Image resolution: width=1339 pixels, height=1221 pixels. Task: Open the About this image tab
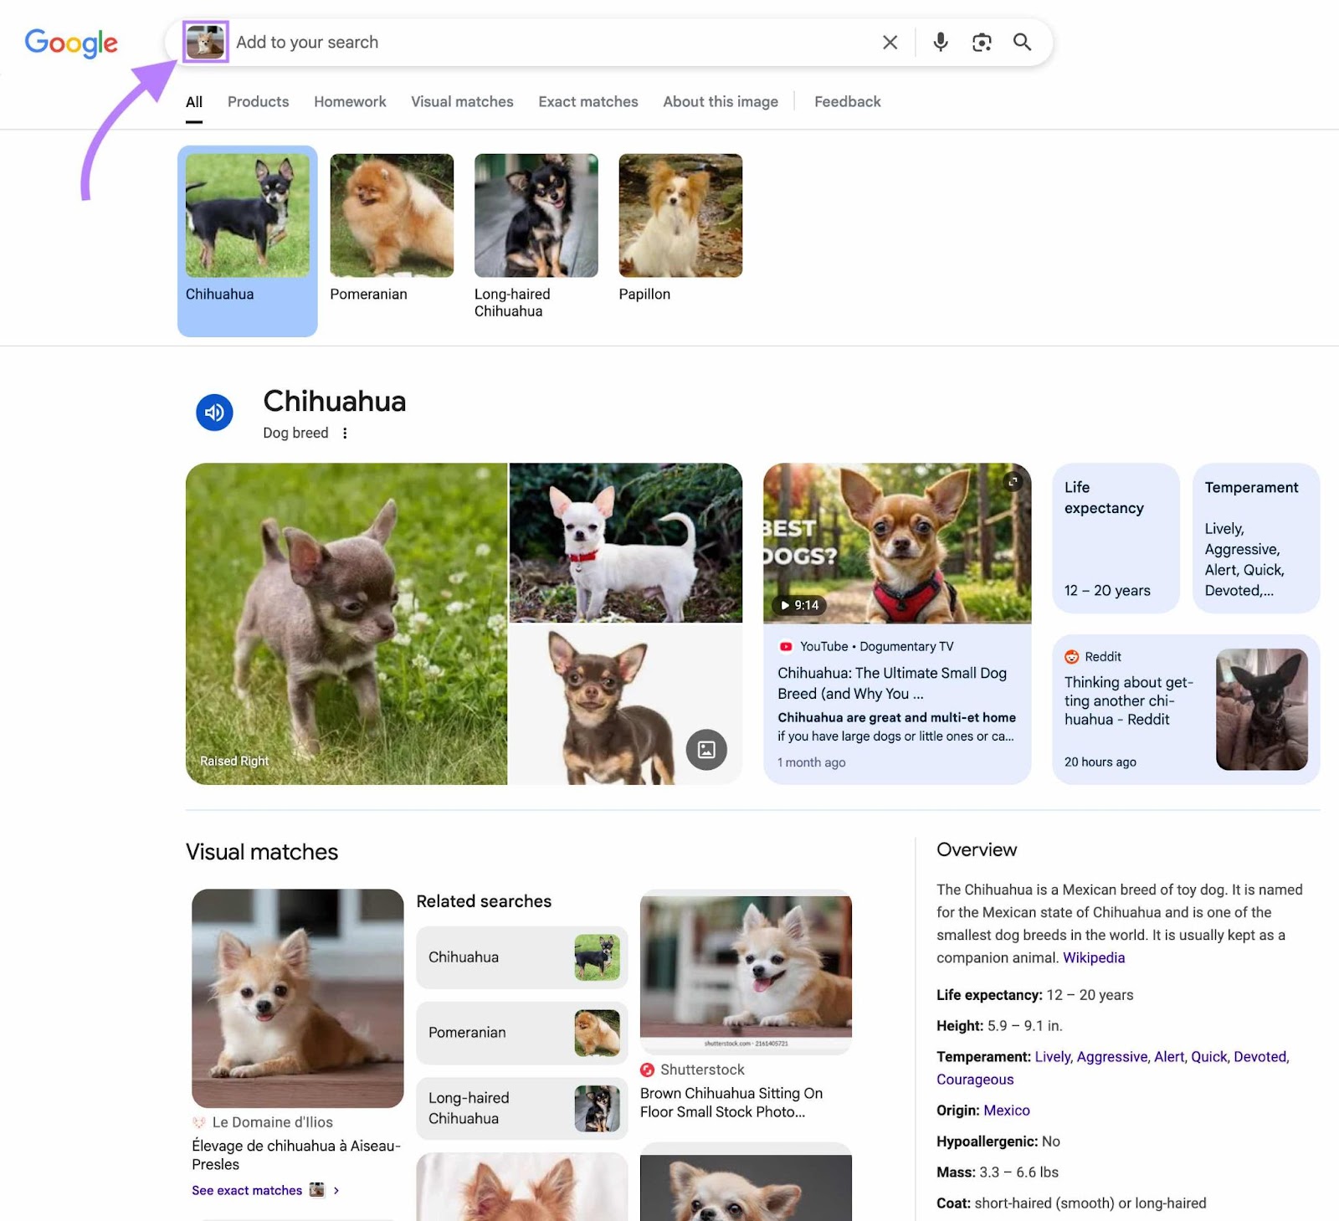tap(720, 101)
